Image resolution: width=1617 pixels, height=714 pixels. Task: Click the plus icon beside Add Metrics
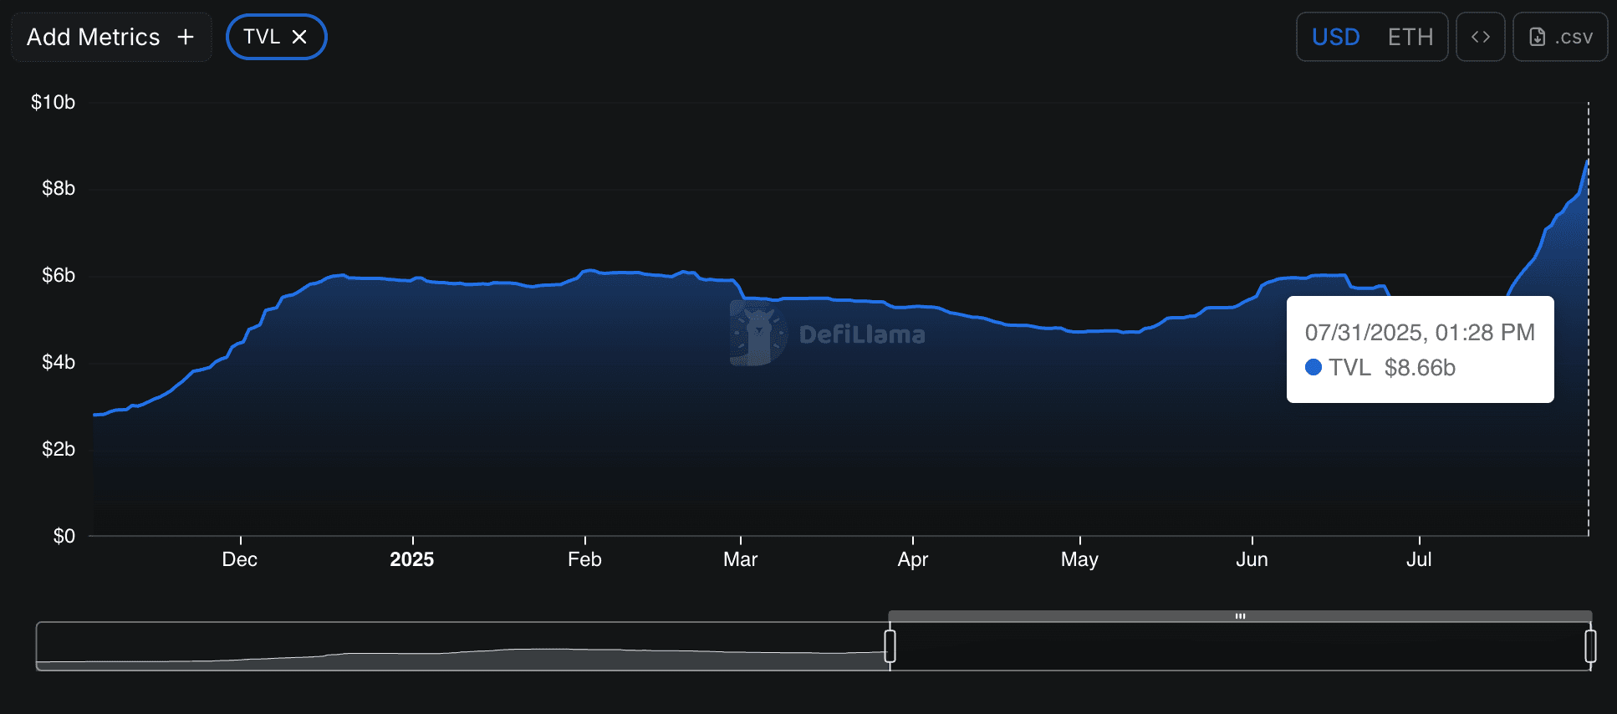pos(186,38)
